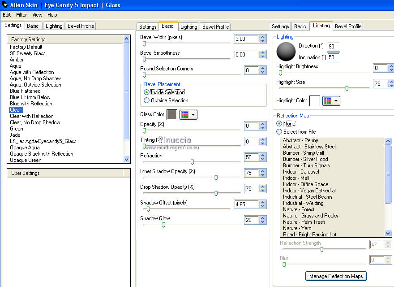Screen dimensions: 394x287
Task: Click the Refraction slider handle
Action: click(x=192, y=162)
